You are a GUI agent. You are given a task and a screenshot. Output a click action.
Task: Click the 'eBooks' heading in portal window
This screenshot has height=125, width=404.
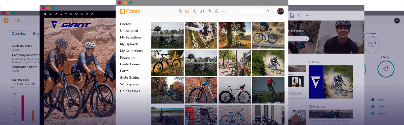pyautogui.click(x=314, y=62)
